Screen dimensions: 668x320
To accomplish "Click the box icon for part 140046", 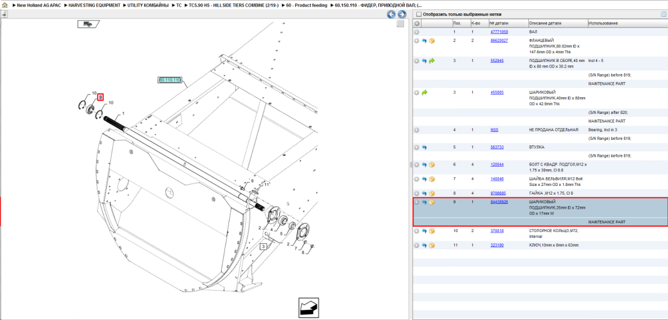I will [432, 179].
